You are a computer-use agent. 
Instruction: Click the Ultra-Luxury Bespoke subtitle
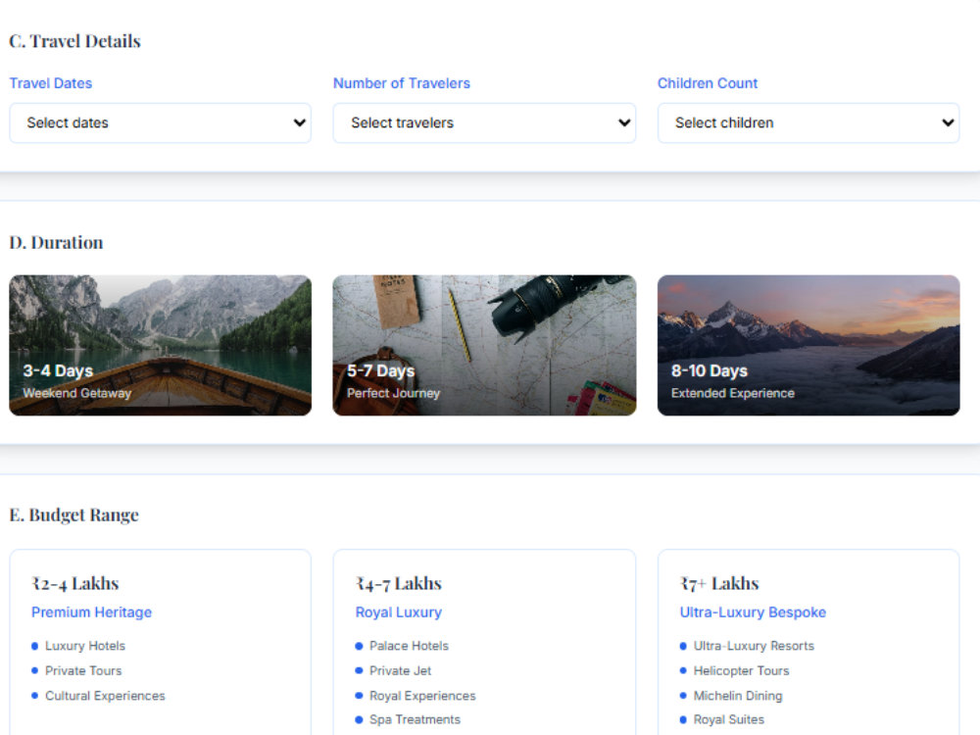pyautogui.click(x=753, y=612)
